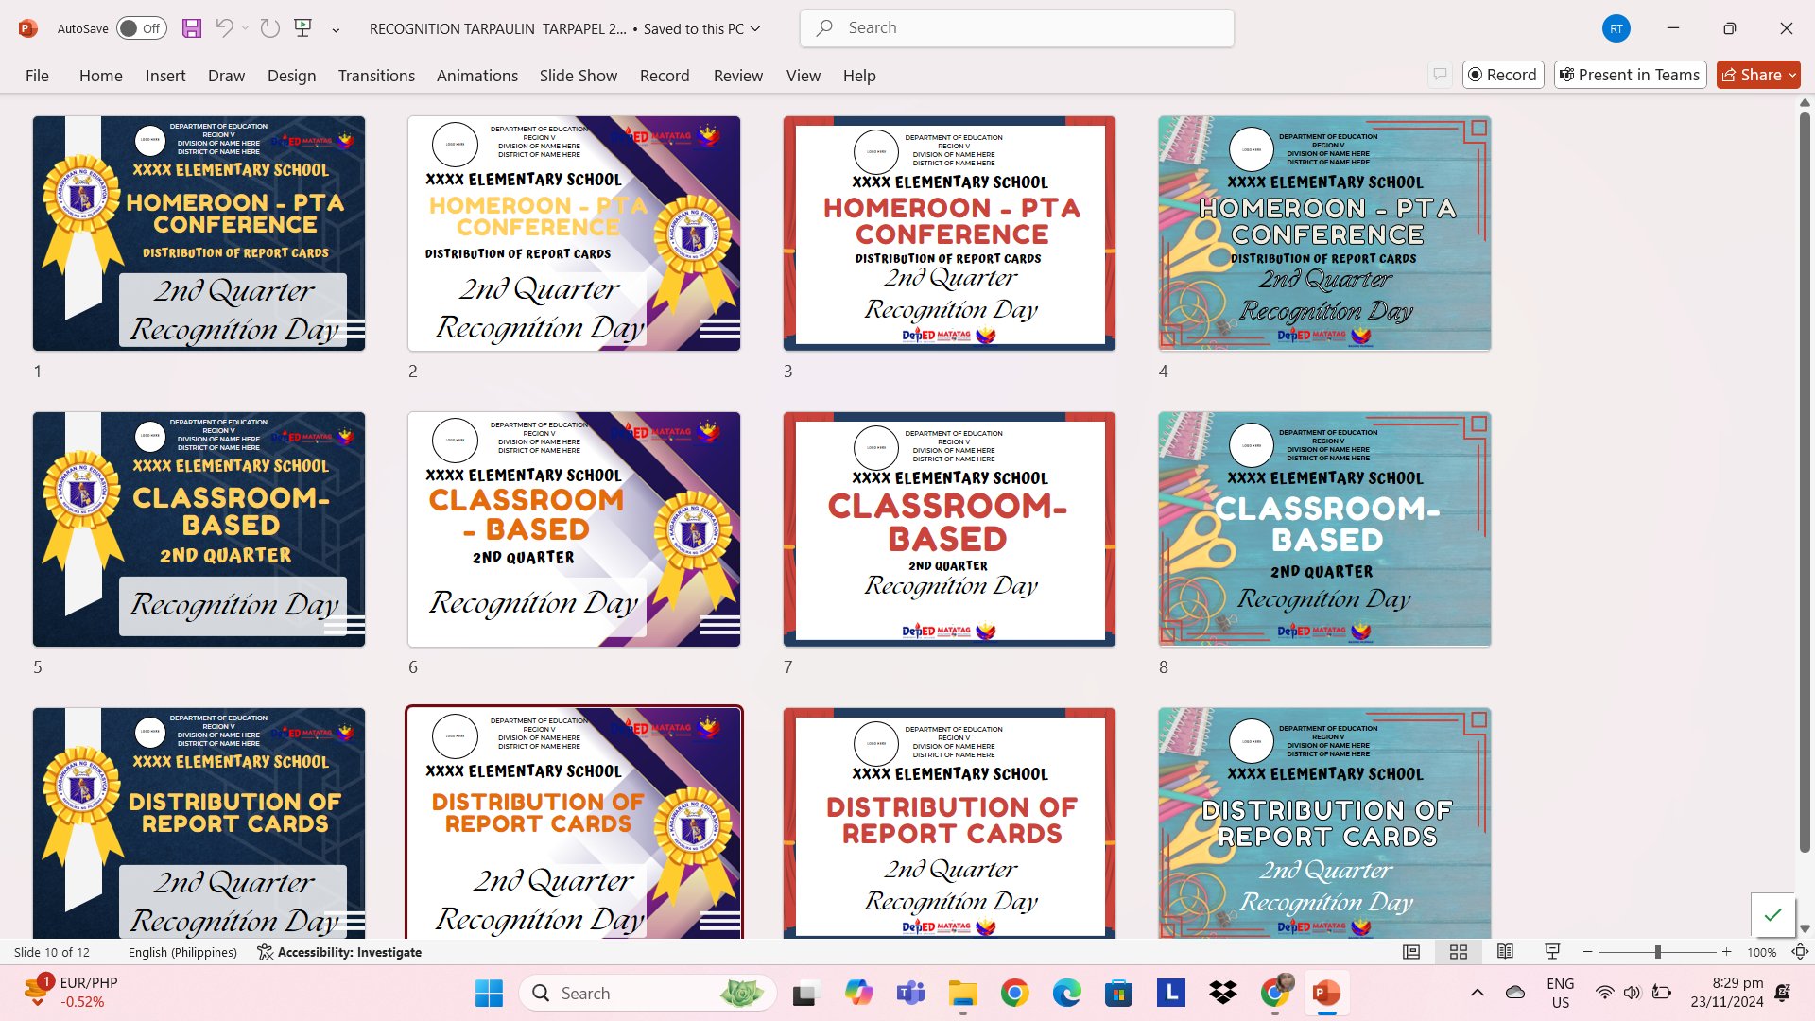Open the Transitions tab
The image size is (1815, 1021).
click(x=376, y=76)
